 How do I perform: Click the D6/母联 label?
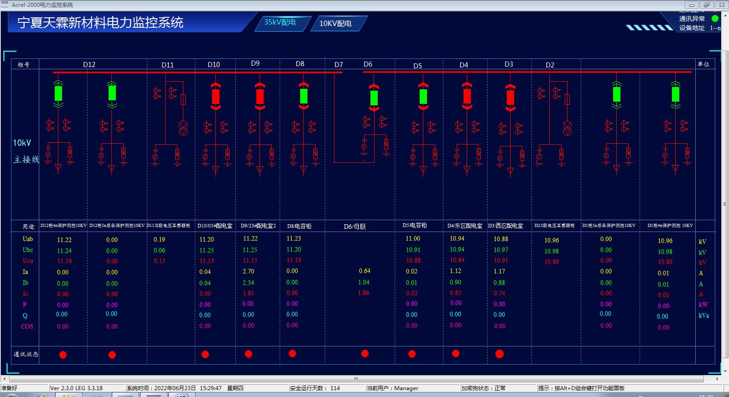354,226
